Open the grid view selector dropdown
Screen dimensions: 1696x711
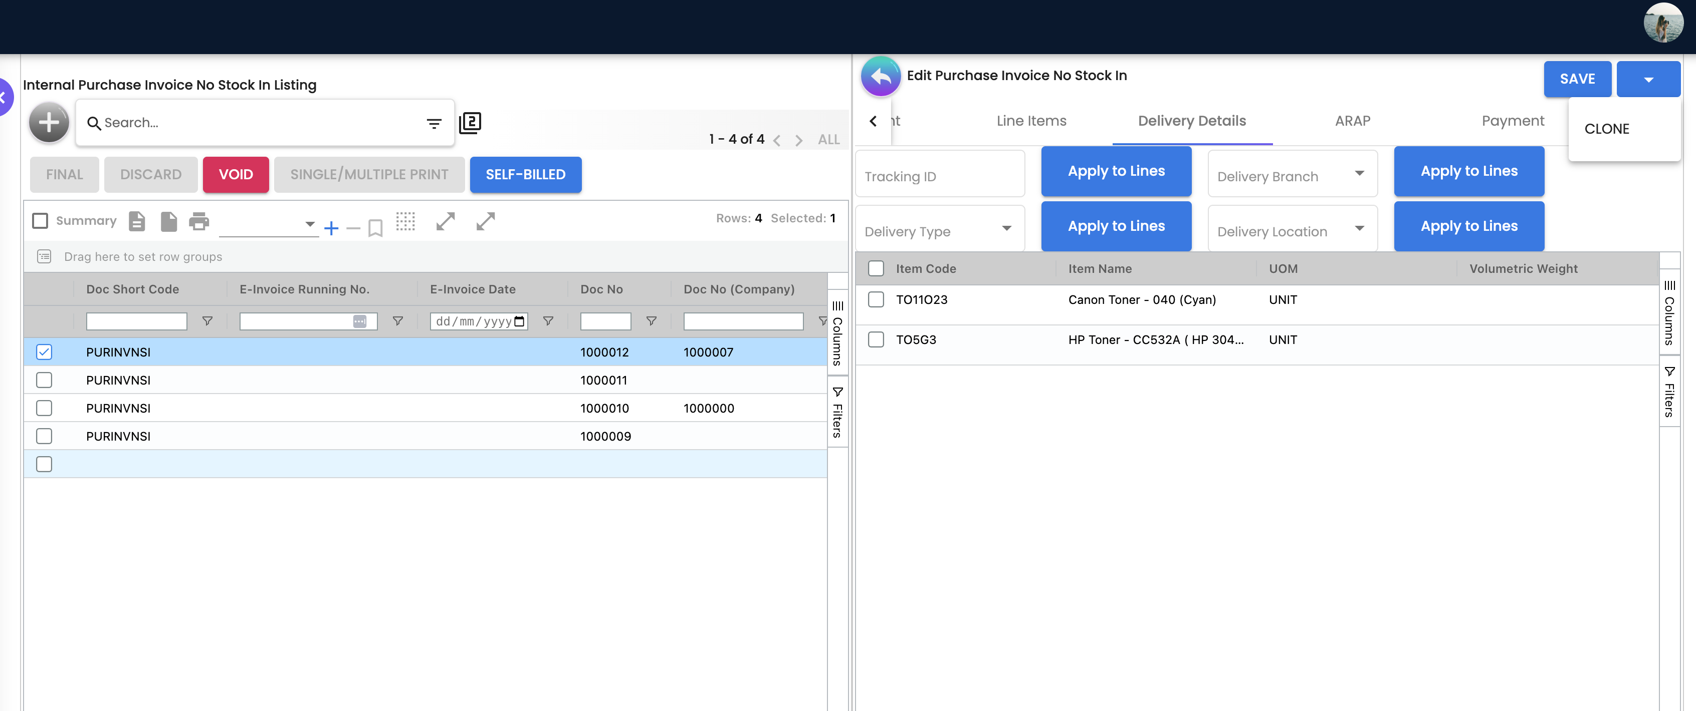click(268, 224)
